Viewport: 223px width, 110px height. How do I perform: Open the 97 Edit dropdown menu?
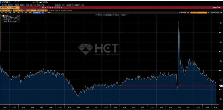click(58, 8)
